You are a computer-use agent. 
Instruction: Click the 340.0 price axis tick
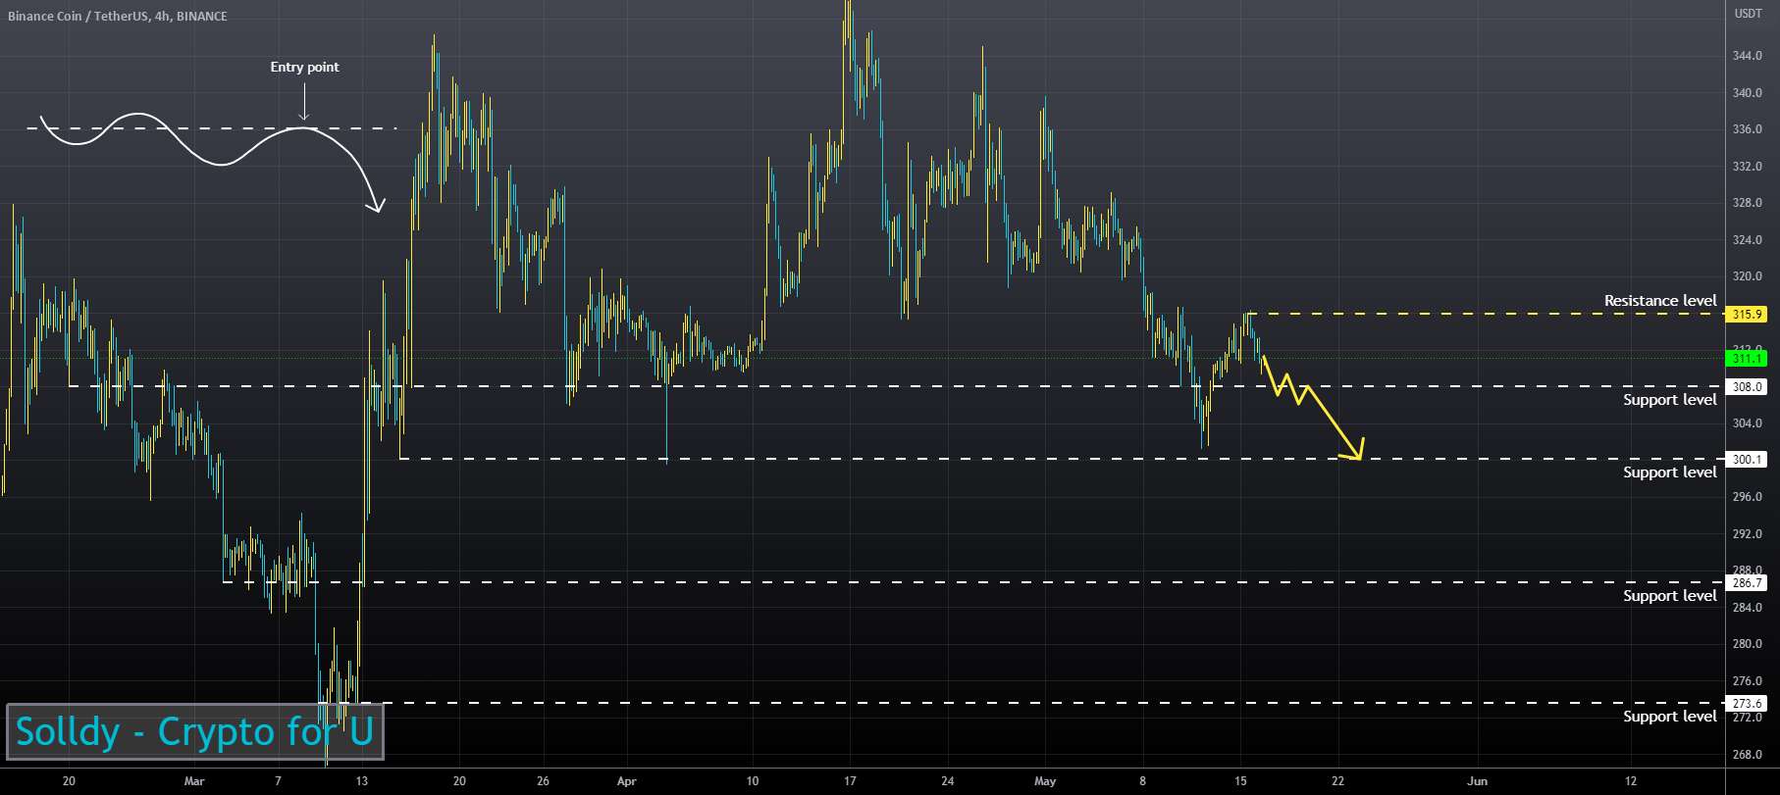point(1747,93)
